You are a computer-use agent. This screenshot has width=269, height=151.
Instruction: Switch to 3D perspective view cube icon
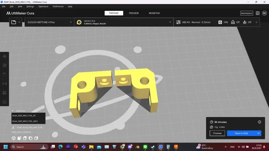13,138
